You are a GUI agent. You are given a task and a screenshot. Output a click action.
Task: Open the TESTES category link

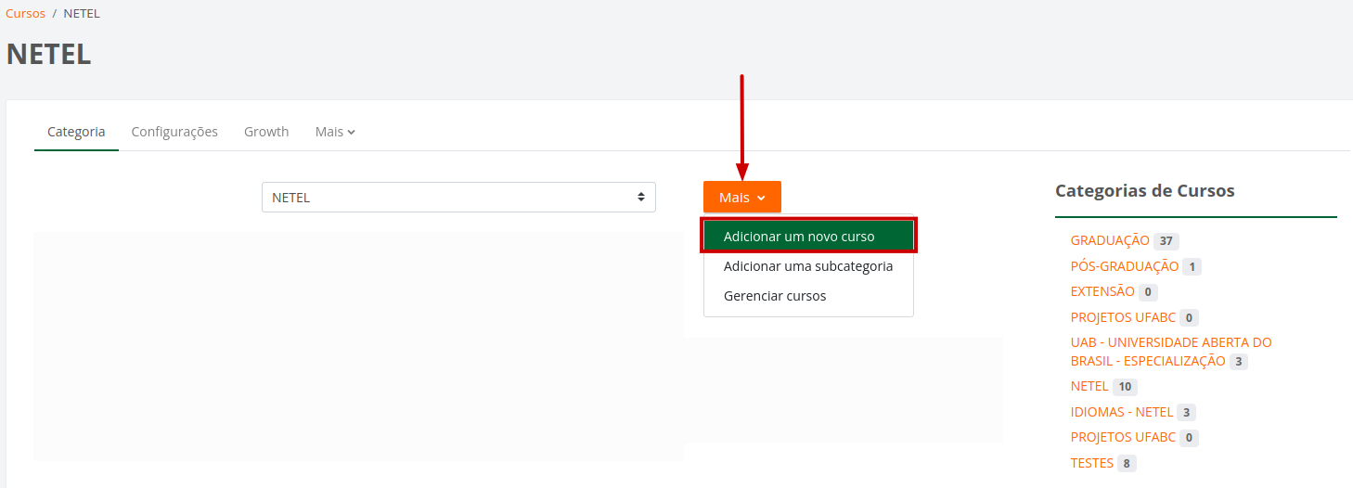pos(1091,463)
